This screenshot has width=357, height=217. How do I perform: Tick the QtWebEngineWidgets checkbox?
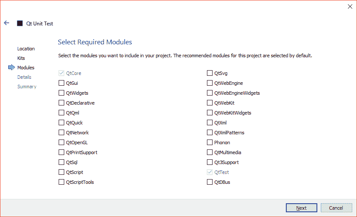[210, 93]
